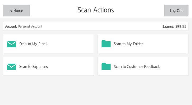Viewport: 192px width, 105px height.
Task: Go back with the Home button
Action: [x=16, y=11]
